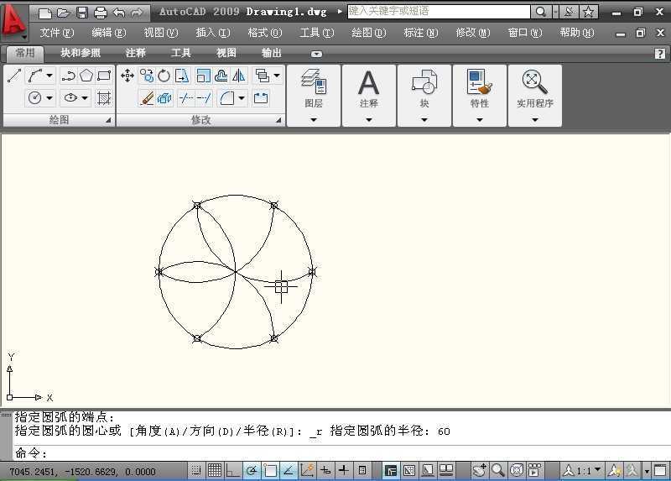Toggle Lineweight display in status bar

point(344,471)
